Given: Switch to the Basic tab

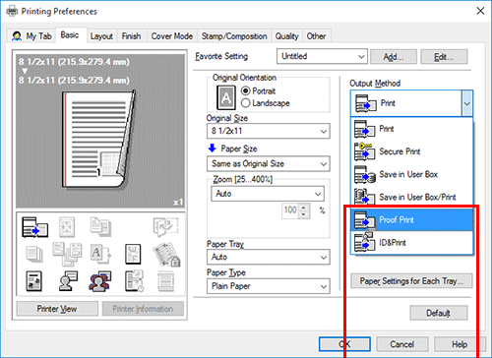Looking at the screenshot, I should (x=70, y=34).
